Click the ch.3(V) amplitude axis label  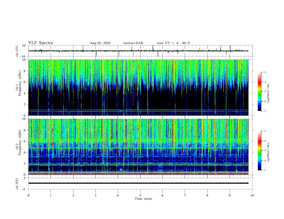point(17,184)
